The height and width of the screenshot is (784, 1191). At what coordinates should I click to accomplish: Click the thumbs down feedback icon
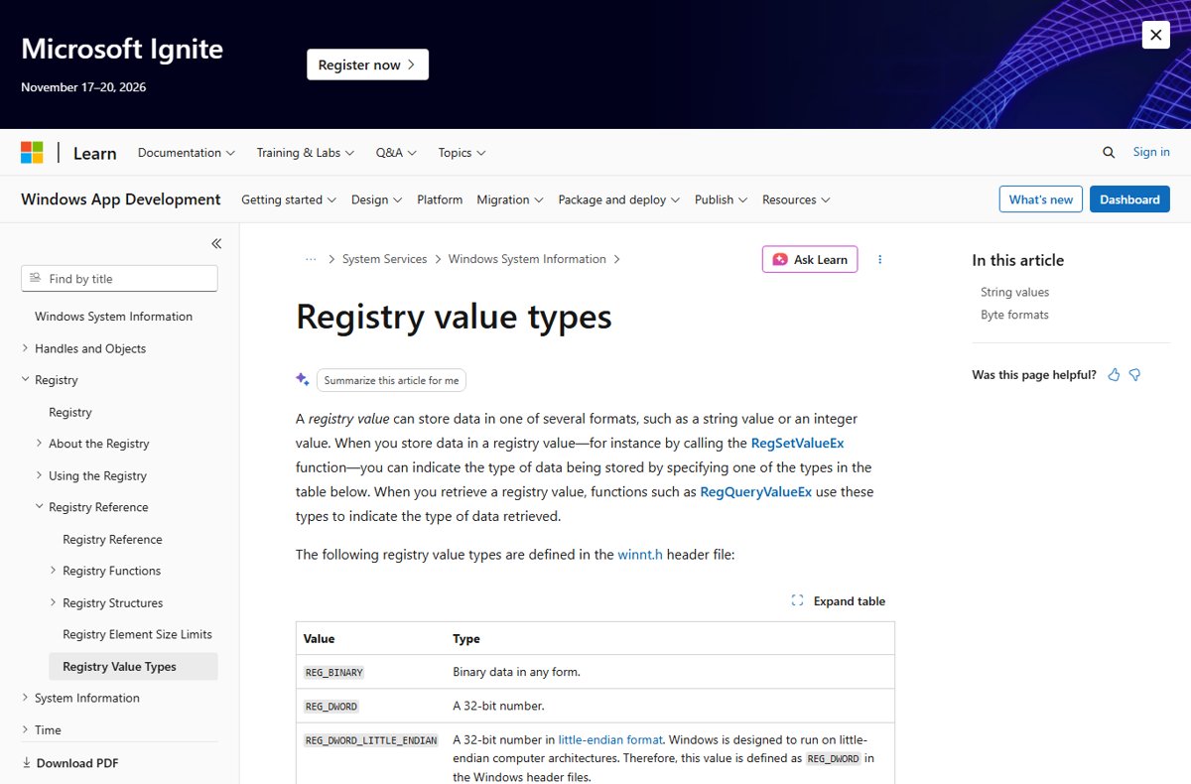(x=1134, y=375)
